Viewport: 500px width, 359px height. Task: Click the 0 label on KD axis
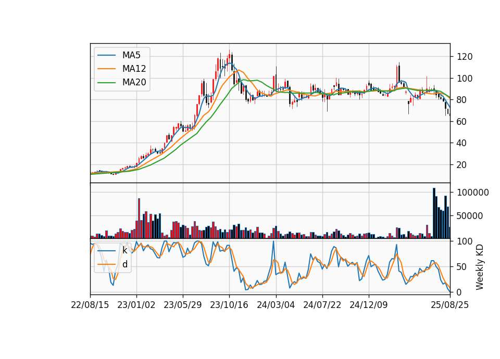[x=459, y=292]
